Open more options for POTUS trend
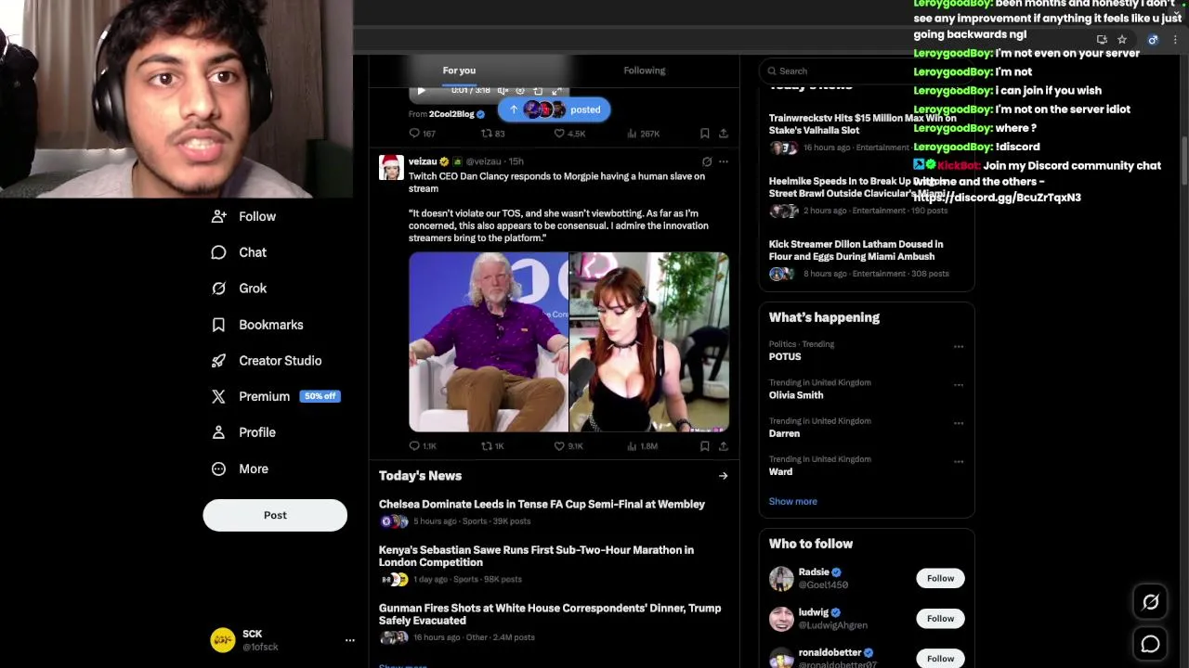Screen dimensions: 1189x668 tap(959, 347)
